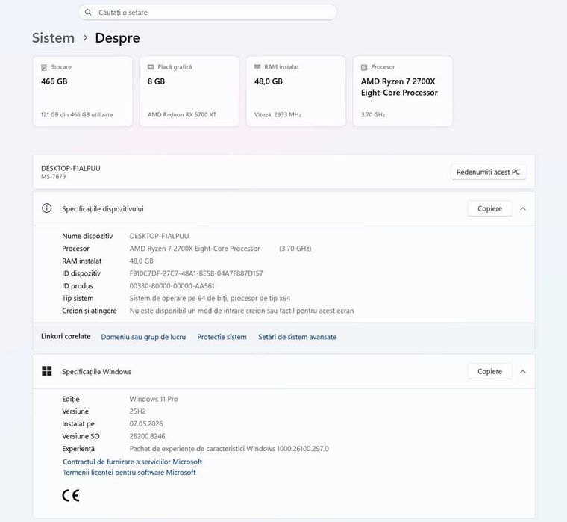Click the 'Tip sistem' 64 de biți value
The width and height of the screenshot is (567, 522).
210,298
